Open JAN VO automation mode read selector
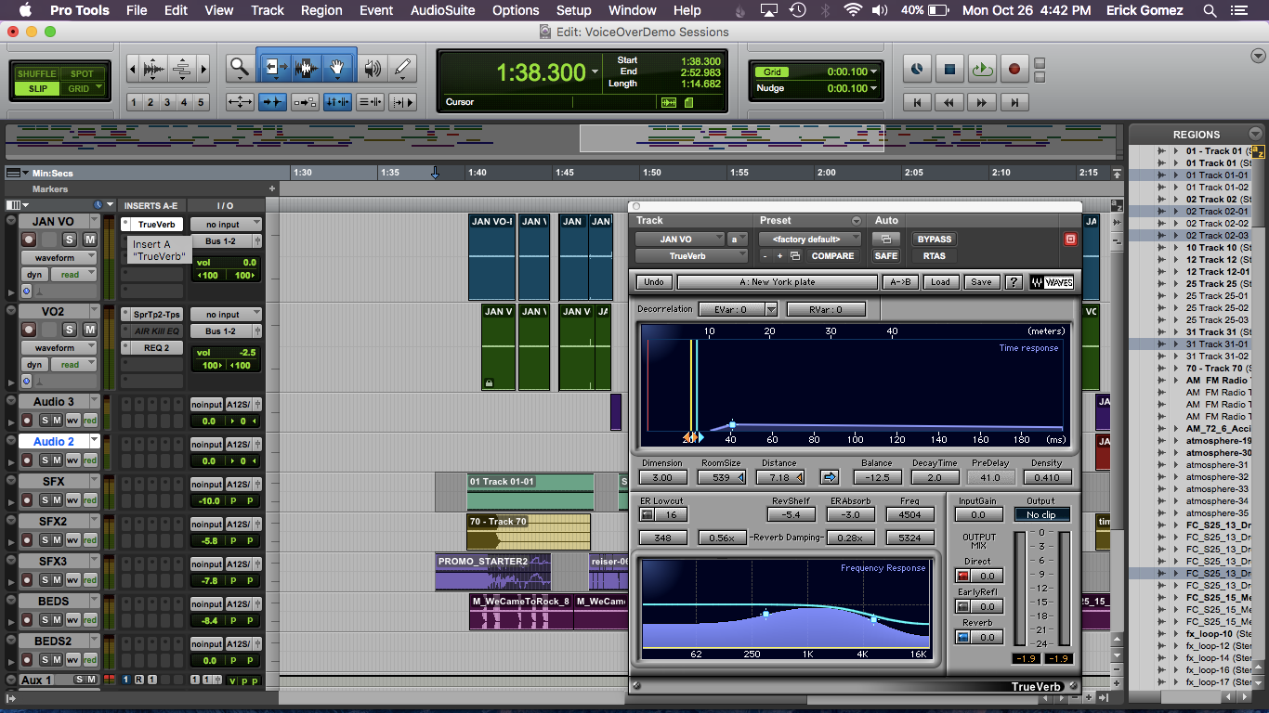1269x713 pixels. pyautogui.click(x=74, y=275)
